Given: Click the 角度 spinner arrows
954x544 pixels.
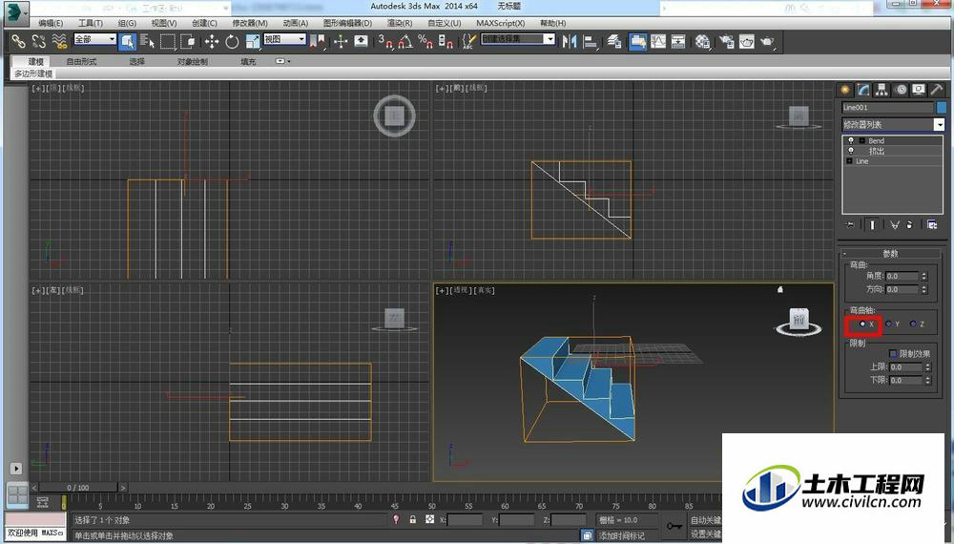Looking at the screenshot, I should coord(923,276).
